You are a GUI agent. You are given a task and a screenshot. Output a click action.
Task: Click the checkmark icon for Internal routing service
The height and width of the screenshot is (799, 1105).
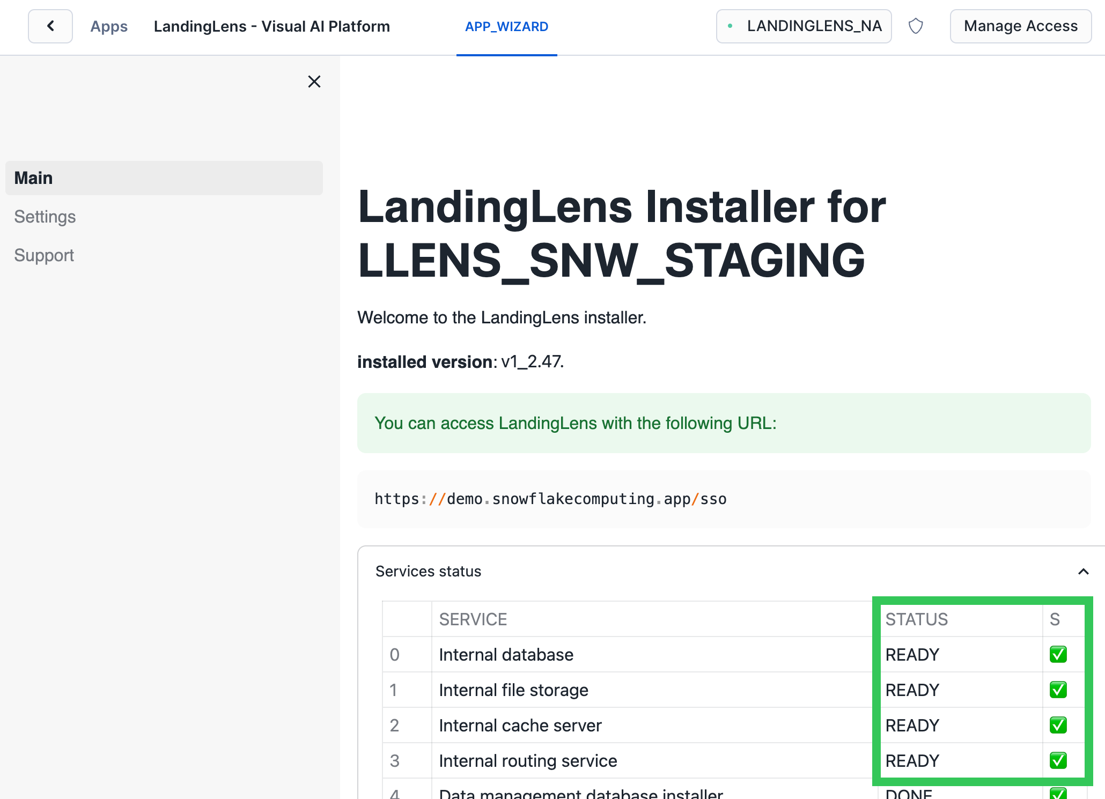click(x=1057, y=760)
